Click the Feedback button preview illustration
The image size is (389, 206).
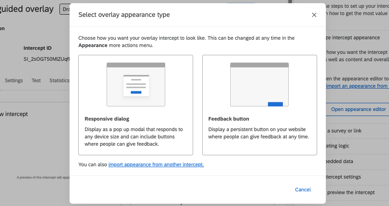point(259,85)
